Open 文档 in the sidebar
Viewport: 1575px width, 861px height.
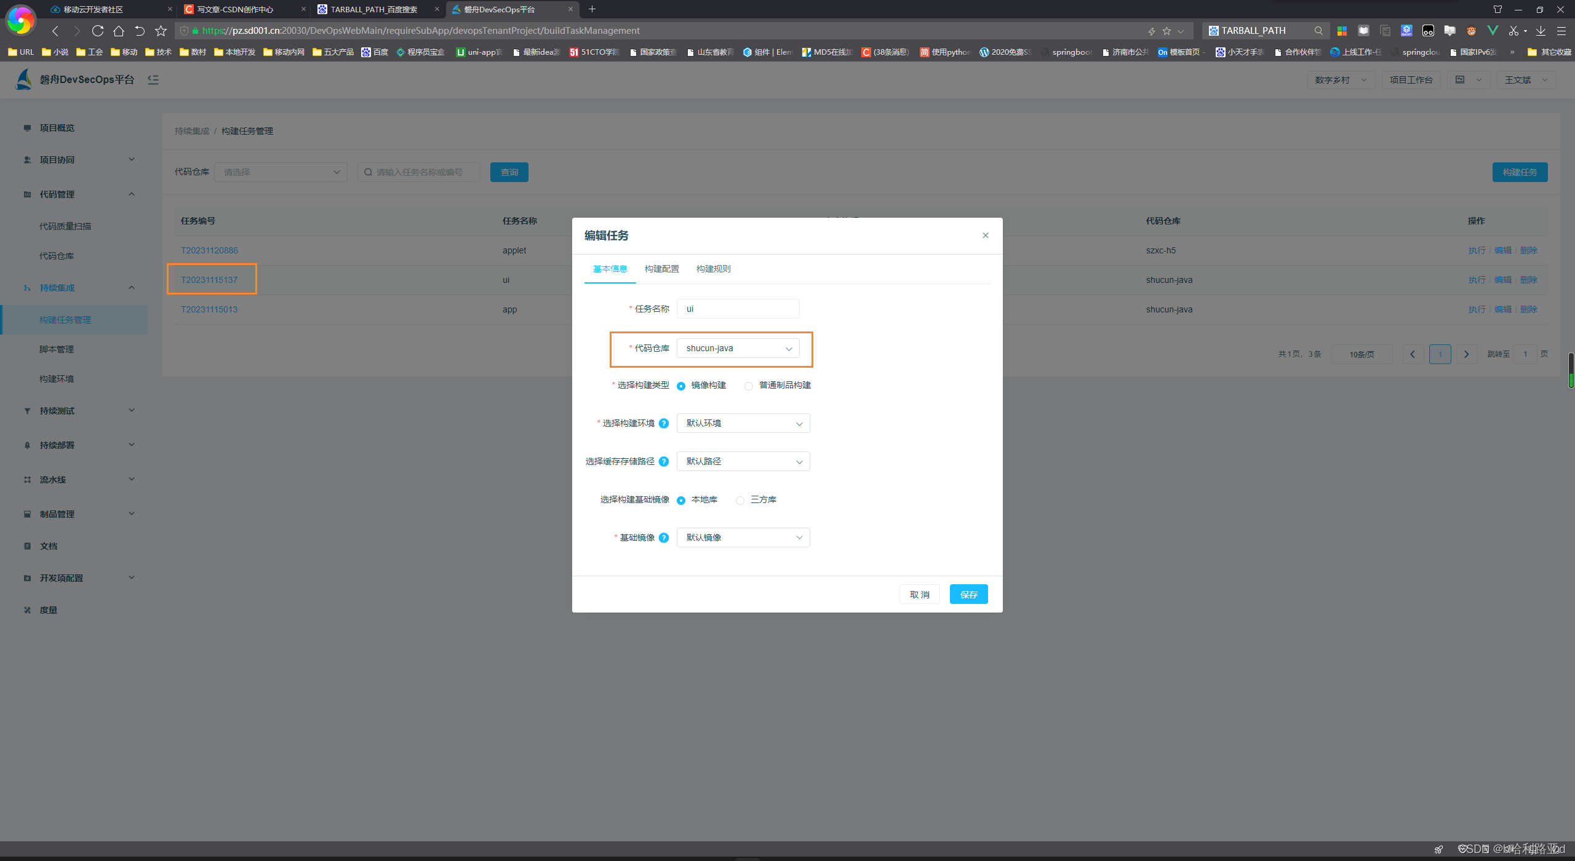point(49,546)
